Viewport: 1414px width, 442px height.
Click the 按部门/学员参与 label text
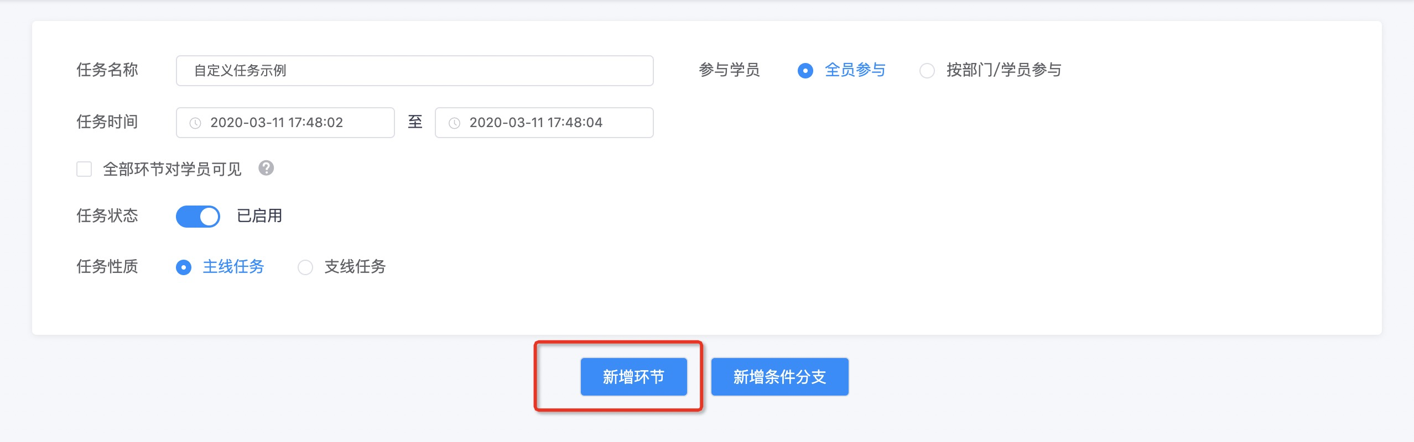coord(1004,70)
